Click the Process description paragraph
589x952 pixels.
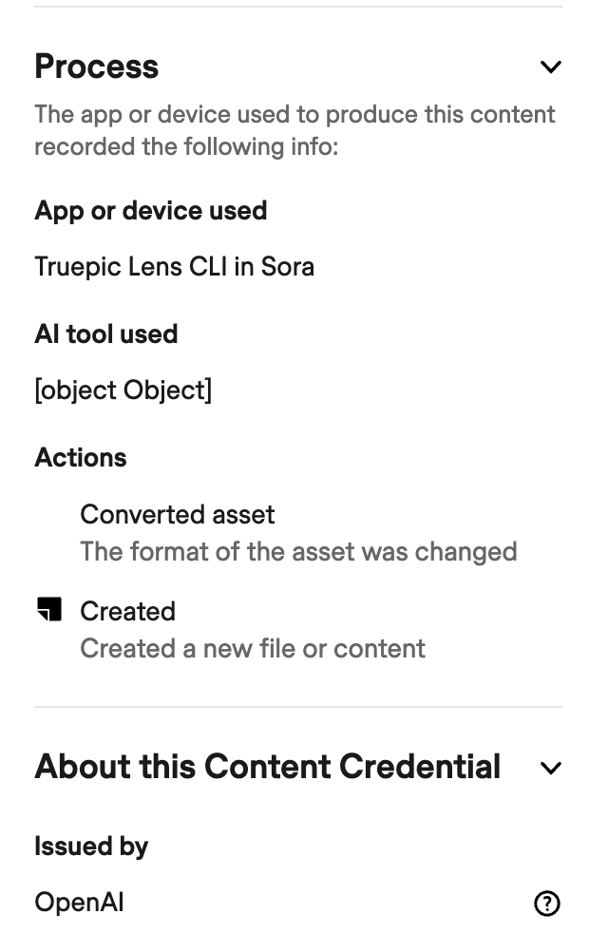point(294,131)
